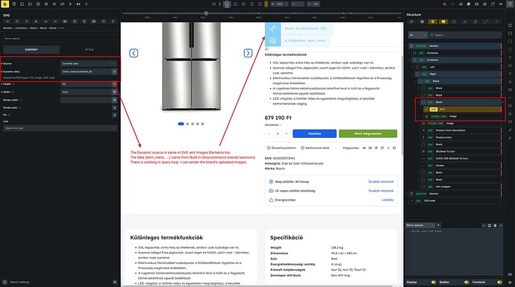Switch to the STYLE tab
Image resolution: width=515 pixels, height=287 pixels.
tap(89, 49)
